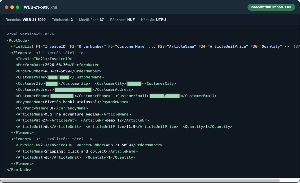This screenshot has width=300, height=183.
Task: Click the termék tétel comment
Action: 60,53
